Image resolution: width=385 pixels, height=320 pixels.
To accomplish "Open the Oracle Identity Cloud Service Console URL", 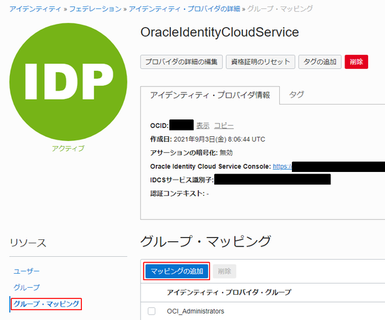I will (x=282, y=166).
